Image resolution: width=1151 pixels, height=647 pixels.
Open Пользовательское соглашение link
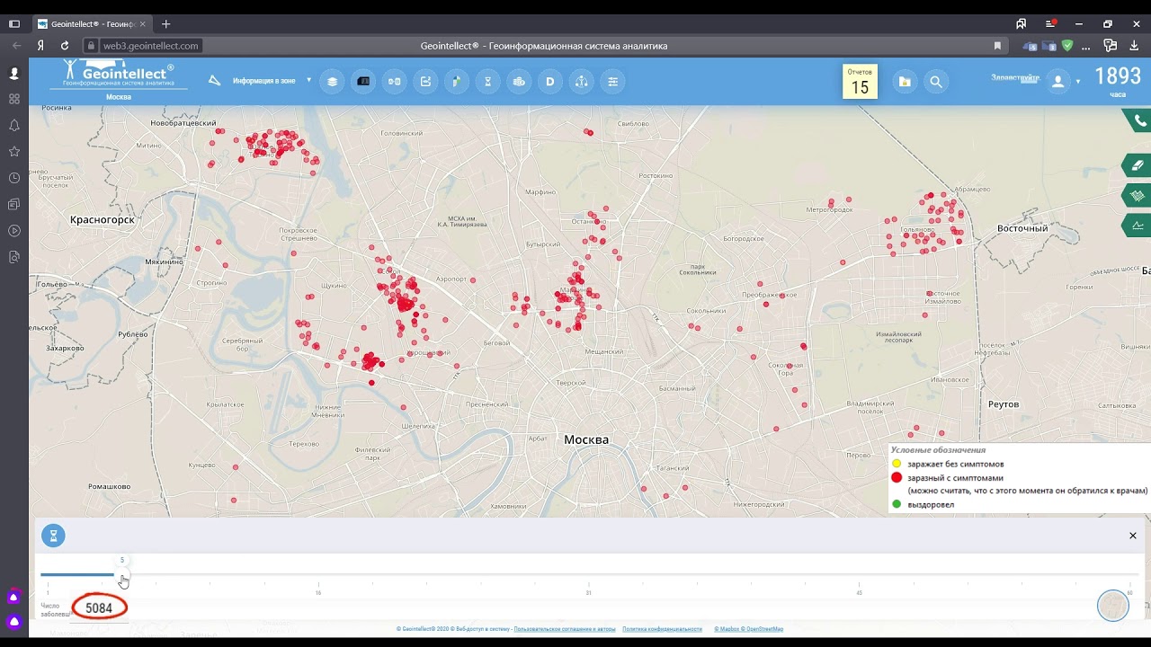tap(565, 629)
